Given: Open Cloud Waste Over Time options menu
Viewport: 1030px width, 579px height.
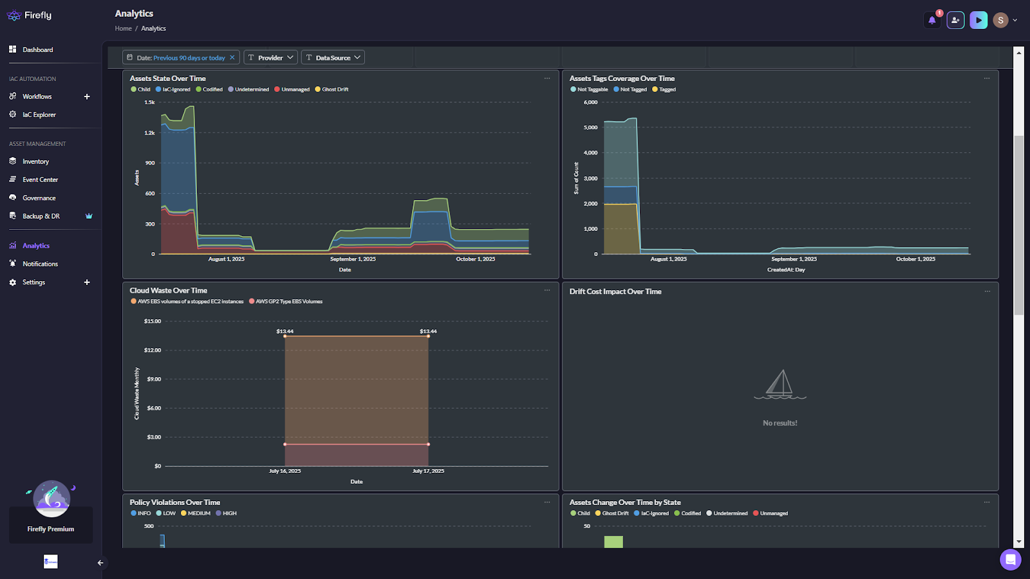Looking at the screenshot, I should point(547,290).
